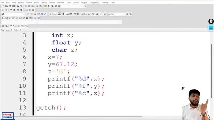Viewport: 214px width, 120px height.
Task: Close the Start here tab
Action: pos(11,30)
